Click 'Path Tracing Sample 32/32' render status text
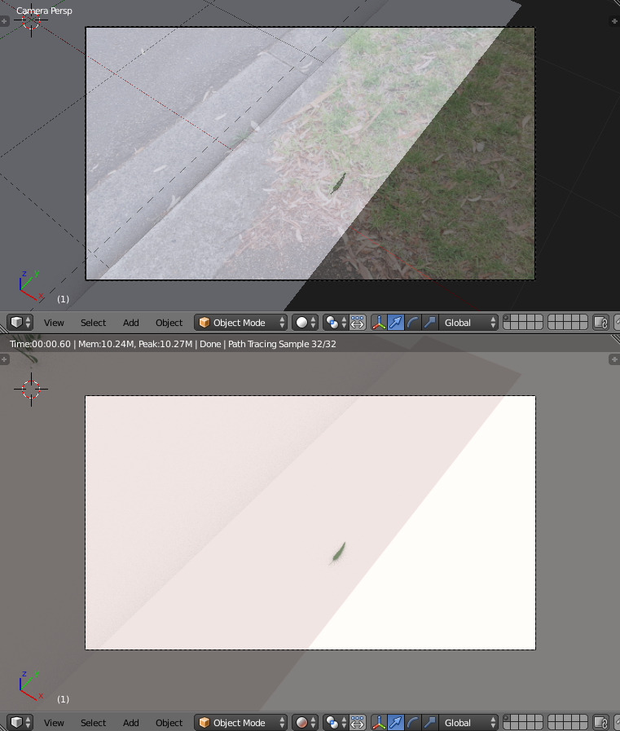This screenshot has width=620, height=731. [x=282, y=344]
